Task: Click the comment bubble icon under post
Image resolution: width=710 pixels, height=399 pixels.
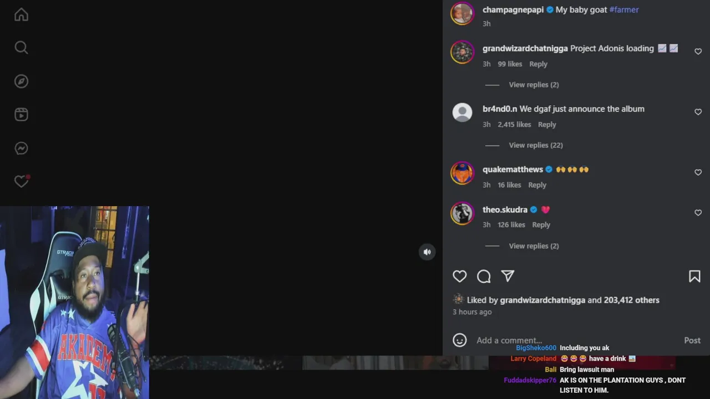Action: click(x=484, y=276)
